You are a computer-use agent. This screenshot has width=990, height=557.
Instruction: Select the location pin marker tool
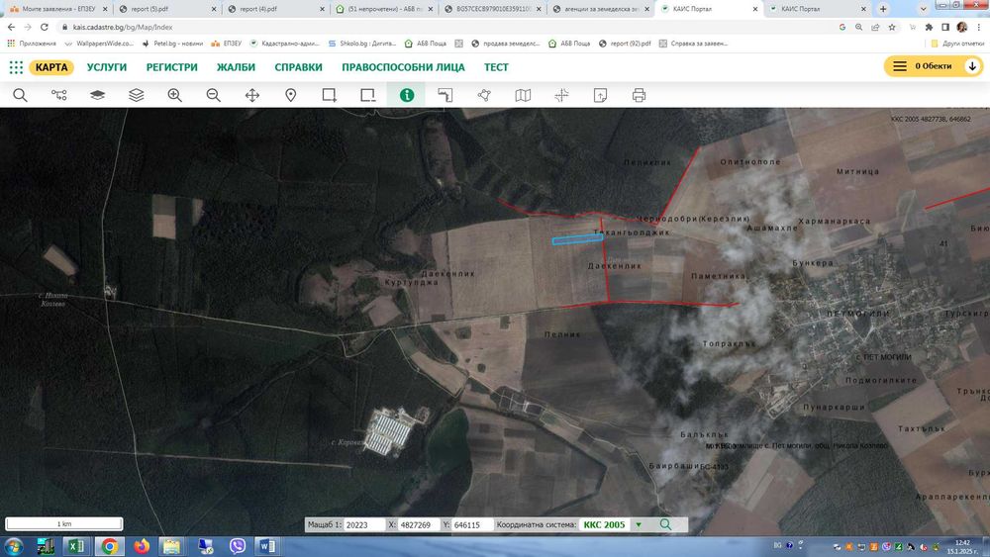(291, 95)
